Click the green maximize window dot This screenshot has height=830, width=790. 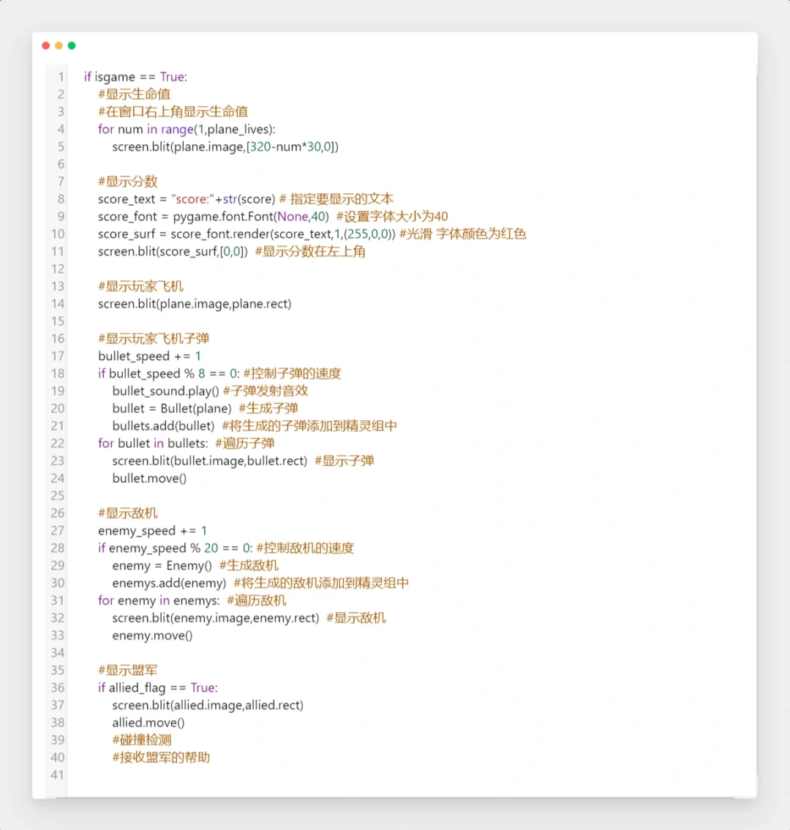pos(72,45)
